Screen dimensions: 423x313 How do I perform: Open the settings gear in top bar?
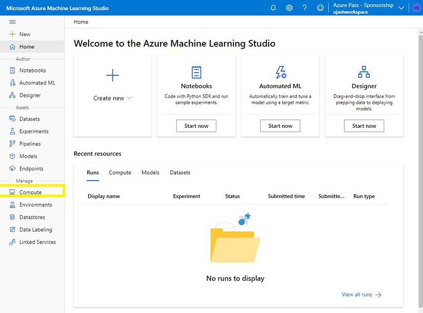point(289,7)
